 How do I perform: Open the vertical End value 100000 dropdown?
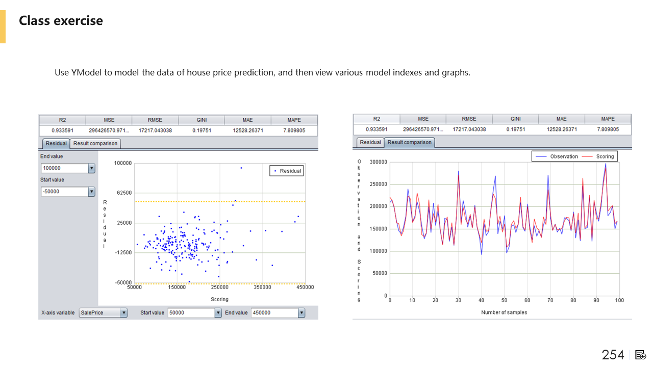click(91, 168)
